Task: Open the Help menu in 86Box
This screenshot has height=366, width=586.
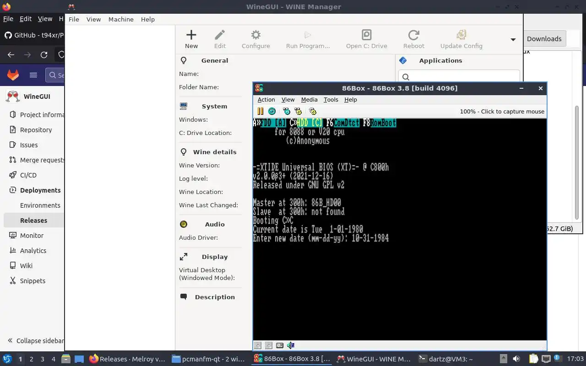Action: pos(350,99)
